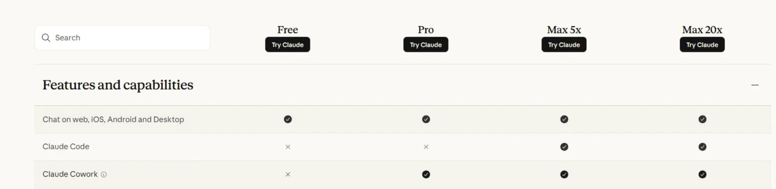Click the Free plan checkmark for Chat row
This screenshot has width=776, height=189.
coord(288,119)
